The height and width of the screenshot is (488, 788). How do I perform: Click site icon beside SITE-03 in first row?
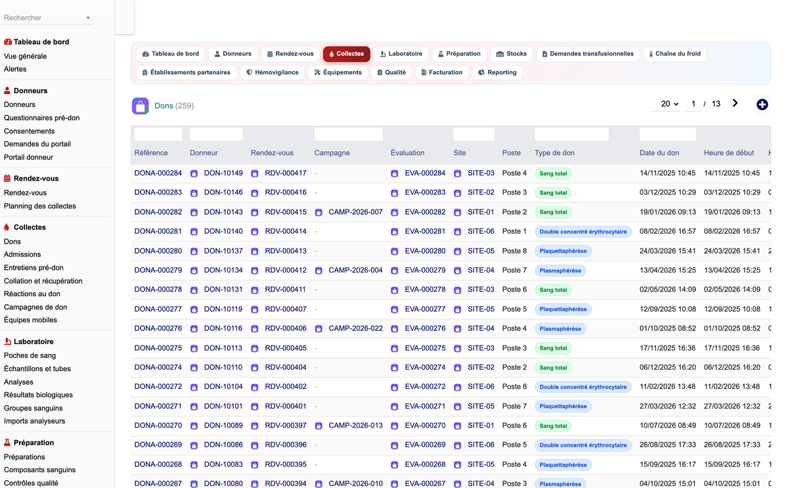pos(458,174)
